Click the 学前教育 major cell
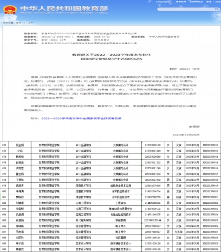Image resolution: width=221 pixels, height=252 pixels. (x=121, y=220)
